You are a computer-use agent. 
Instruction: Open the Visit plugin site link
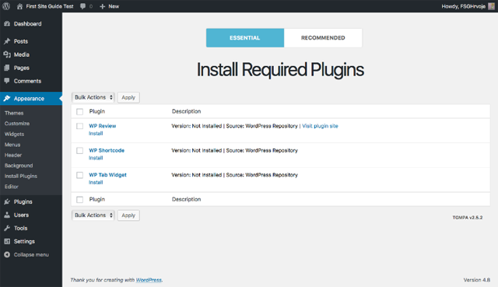click(x=320, y=126)
